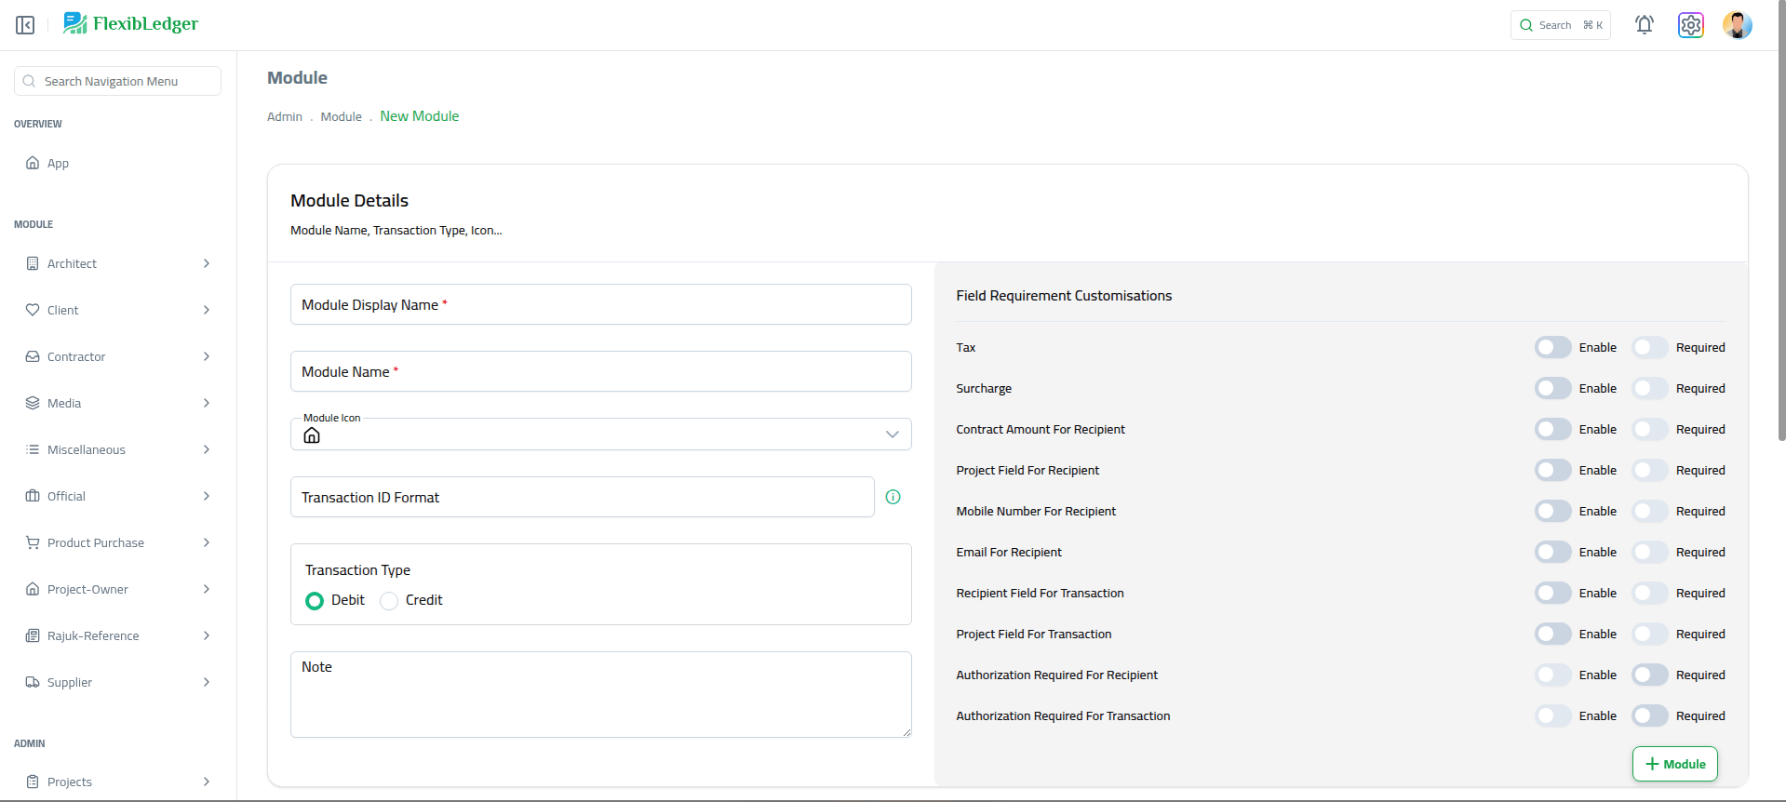Image resolution: width=1786 pixels, height=802 pixels.
Task: Click the Transaction ID Format info icon
Action: point(893,497)
